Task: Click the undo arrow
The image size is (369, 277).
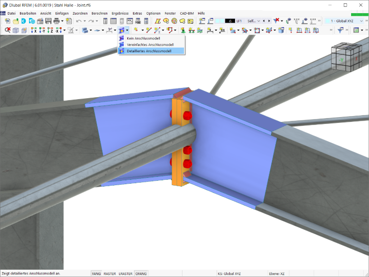Action: (79, 21)
